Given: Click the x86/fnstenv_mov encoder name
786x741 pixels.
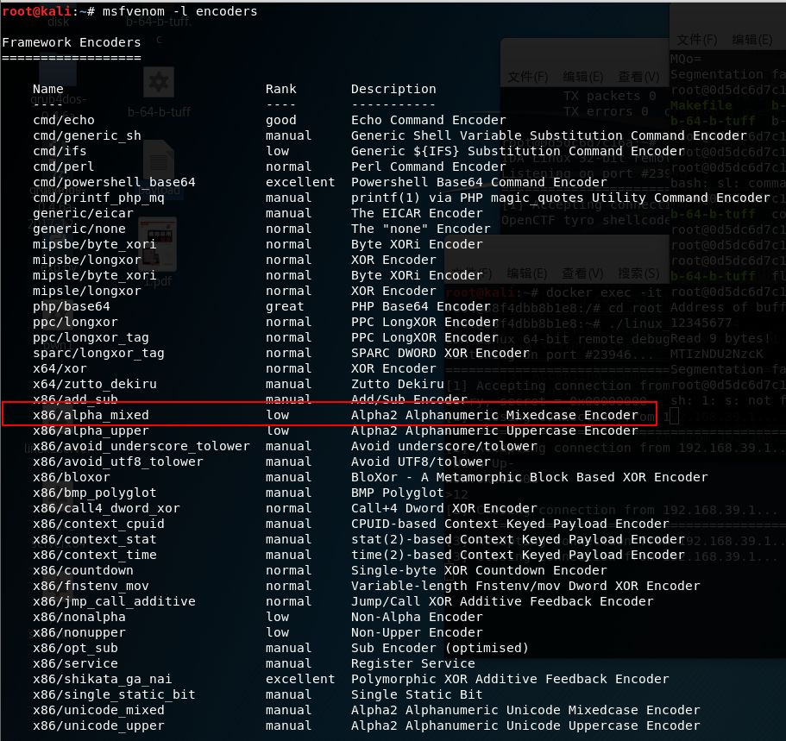Looking at the screenshot, I should (x=91, y=586).
